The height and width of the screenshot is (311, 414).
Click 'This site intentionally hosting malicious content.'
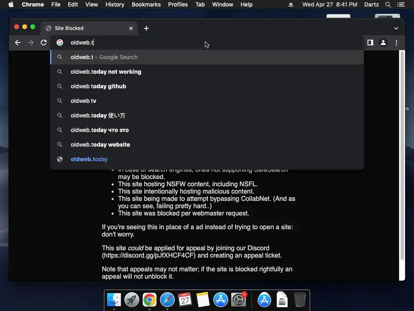pyautogui.click(x=186, y=191)
